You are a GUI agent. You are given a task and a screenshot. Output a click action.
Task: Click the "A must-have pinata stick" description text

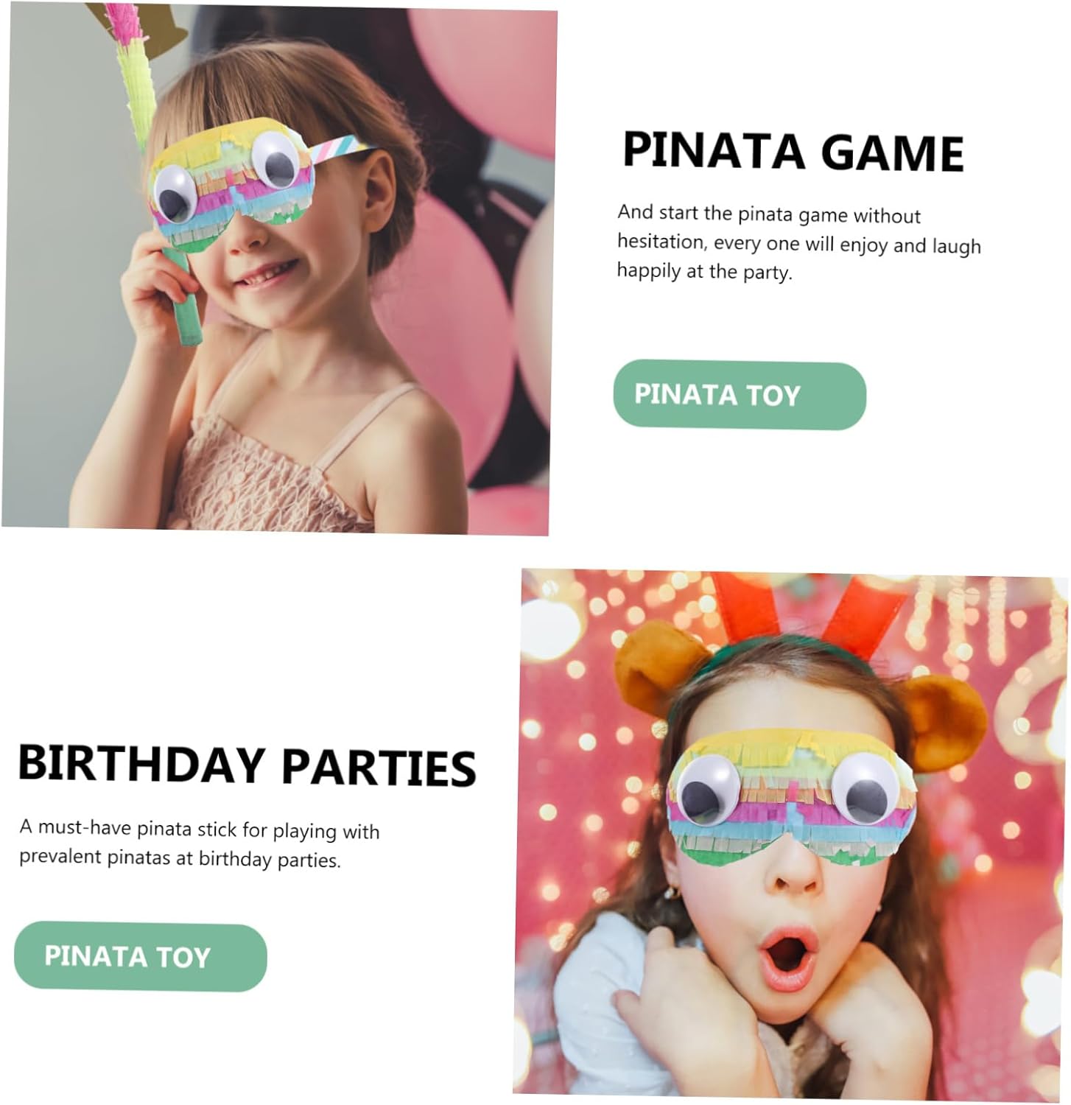199,843
